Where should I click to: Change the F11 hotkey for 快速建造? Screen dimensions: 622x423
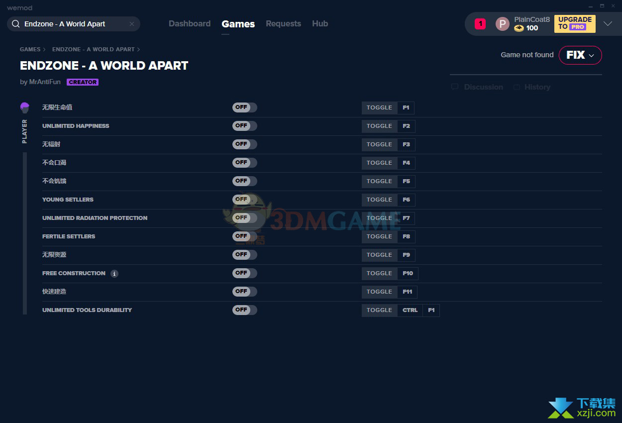tap(408, 292)
